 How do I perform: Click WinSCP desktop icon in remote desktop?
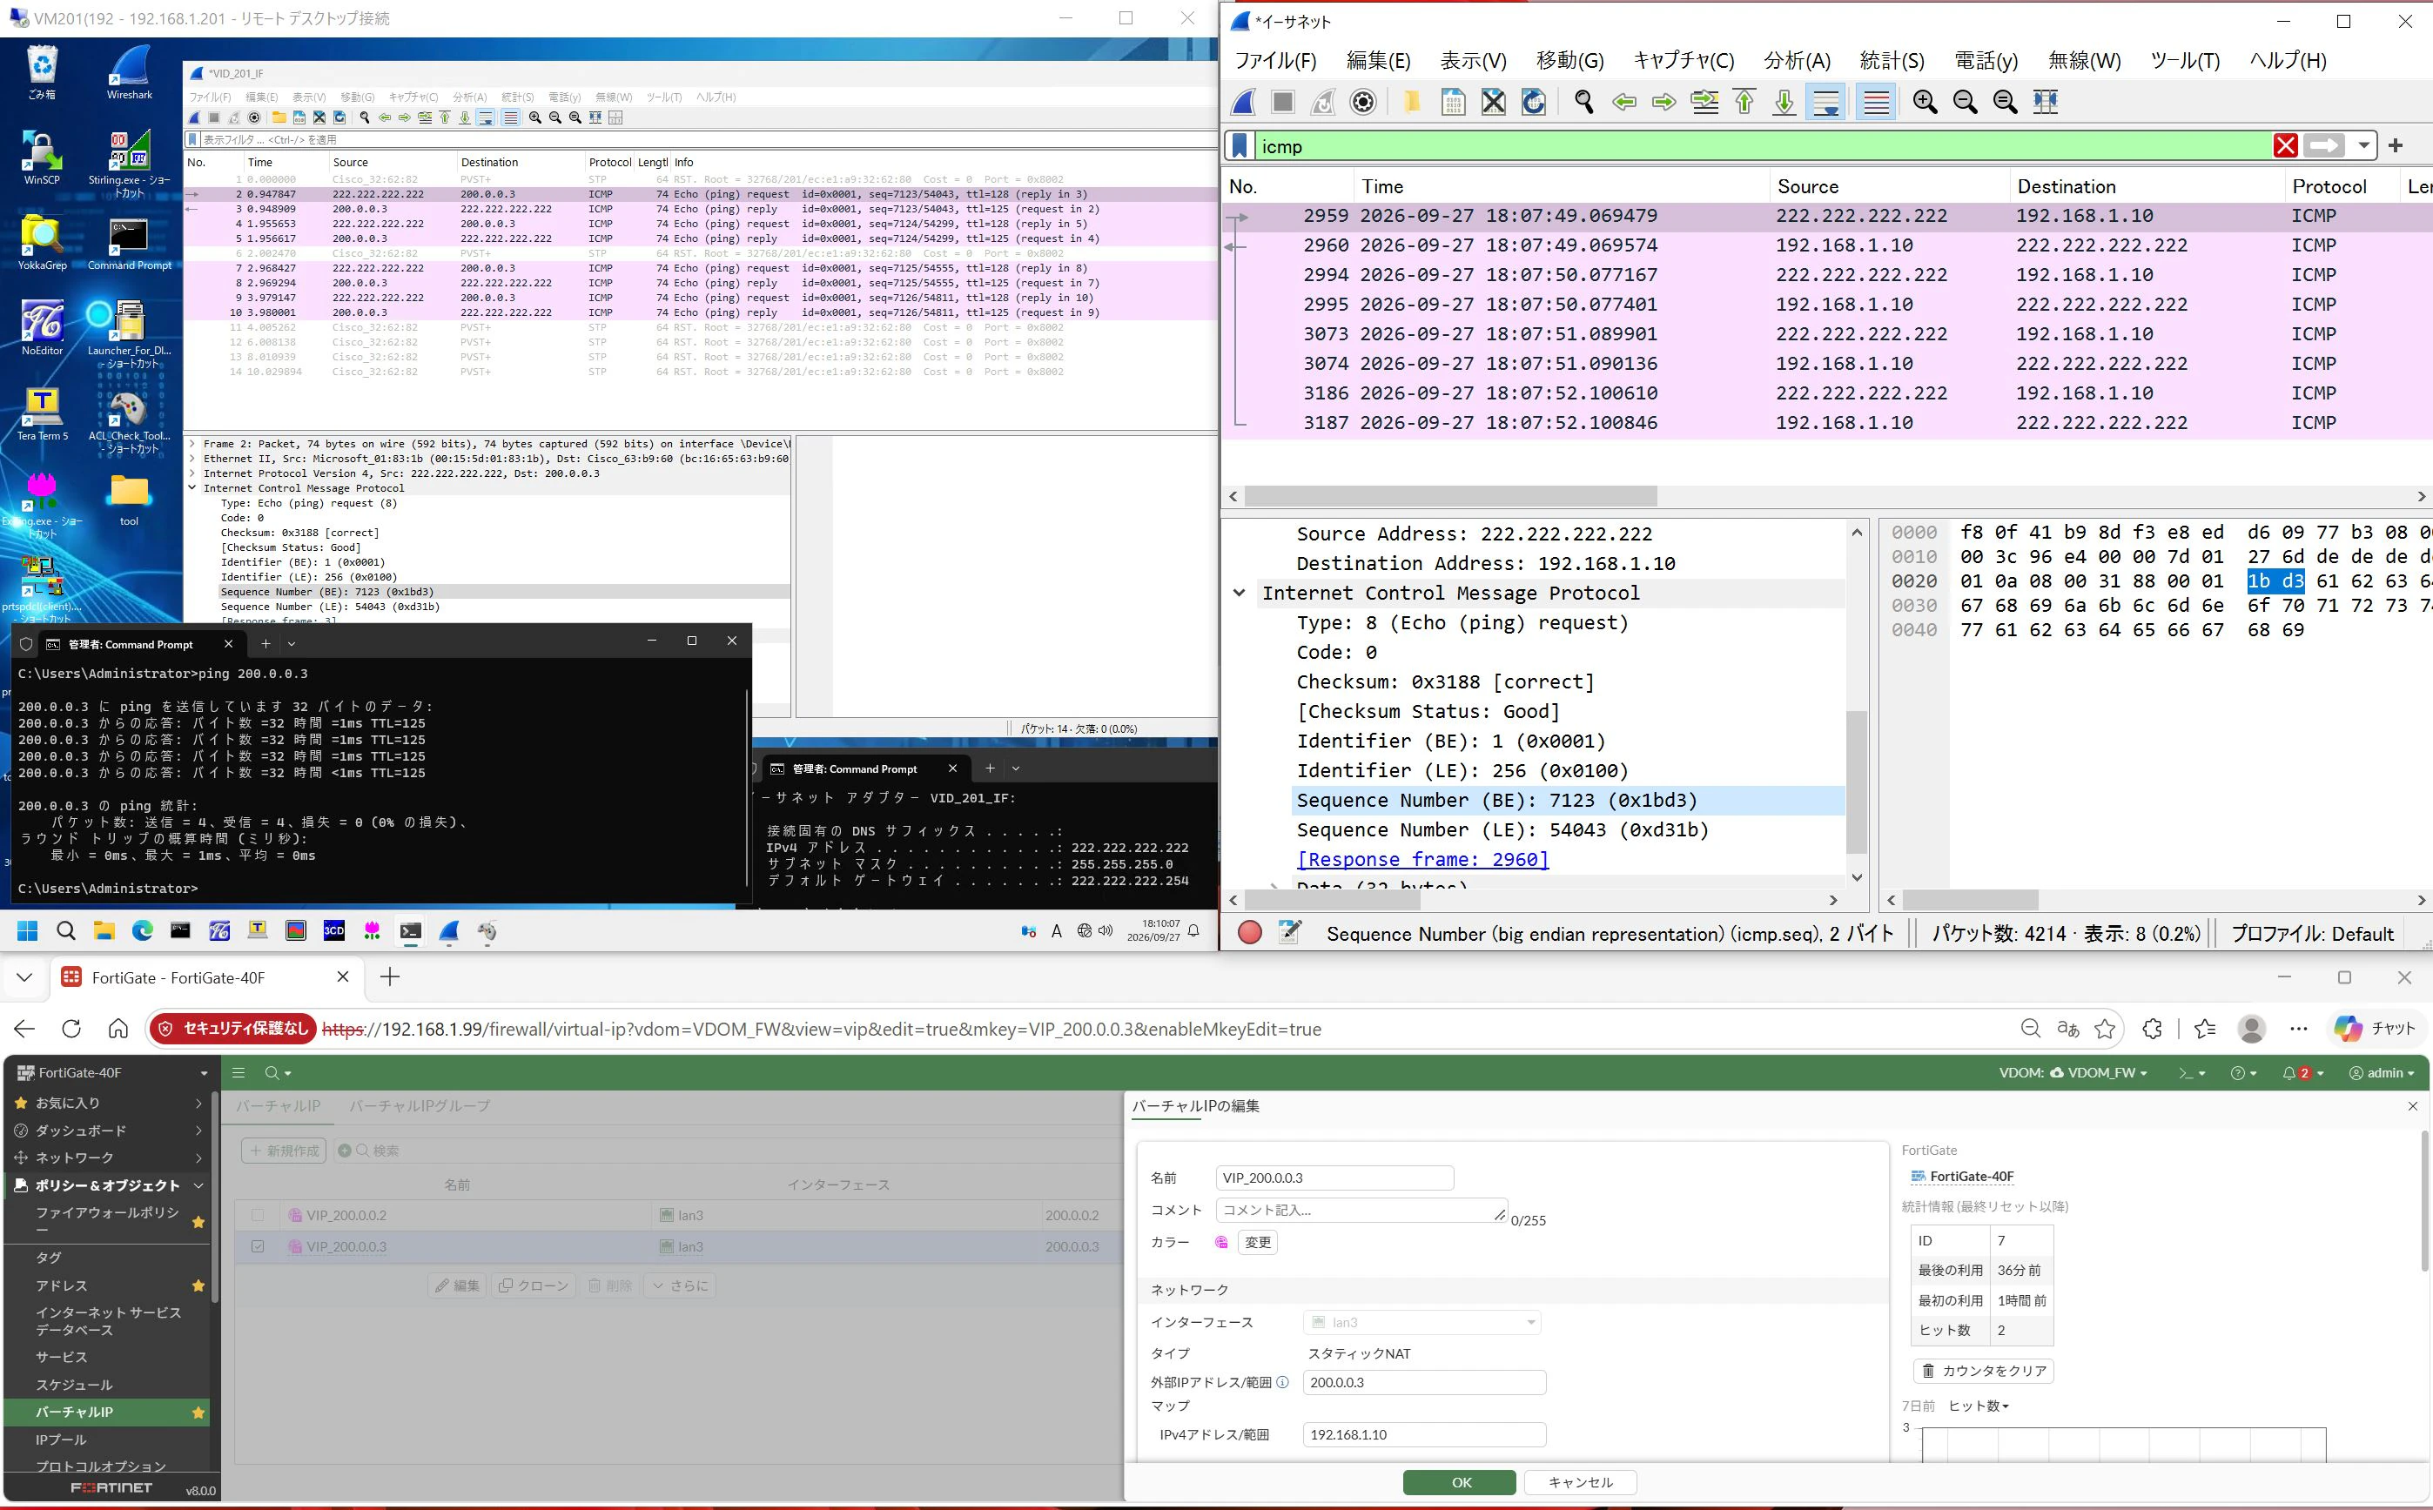[42, 158]
